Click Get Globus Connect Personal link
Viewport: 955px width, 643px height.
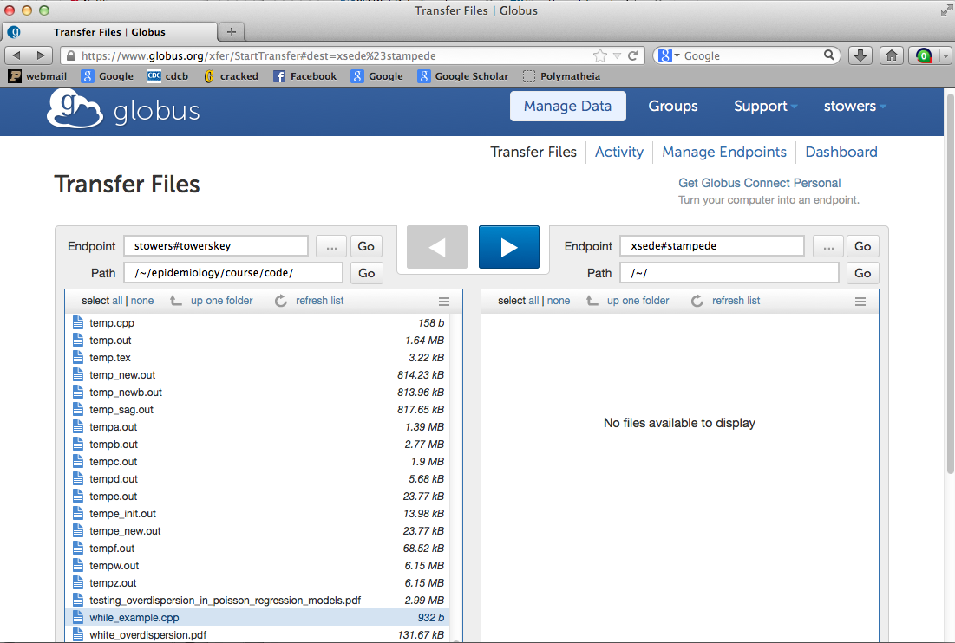pos(760,183)
